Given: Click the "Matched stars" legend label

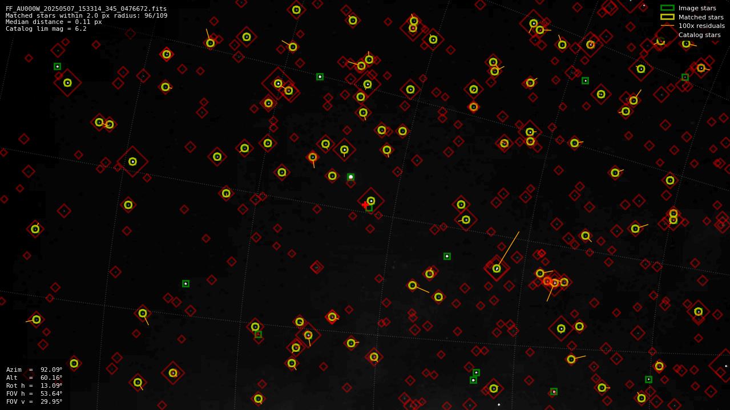Looking at the screenshot, I should tap(701, 17).
